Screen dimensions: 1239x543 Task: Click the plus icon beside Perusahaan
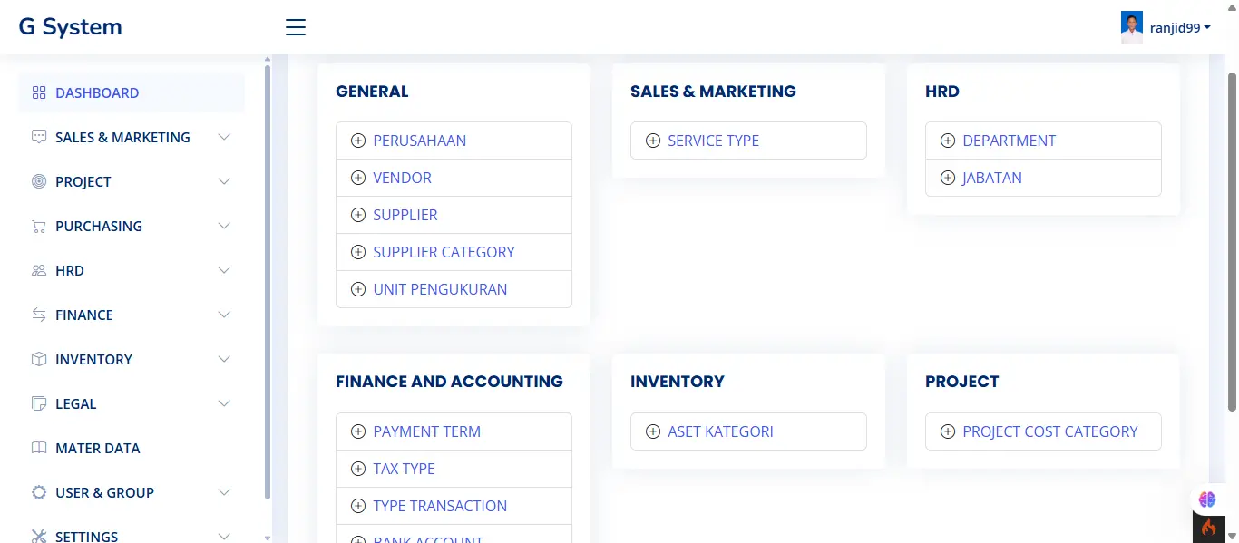coord(357,141)
